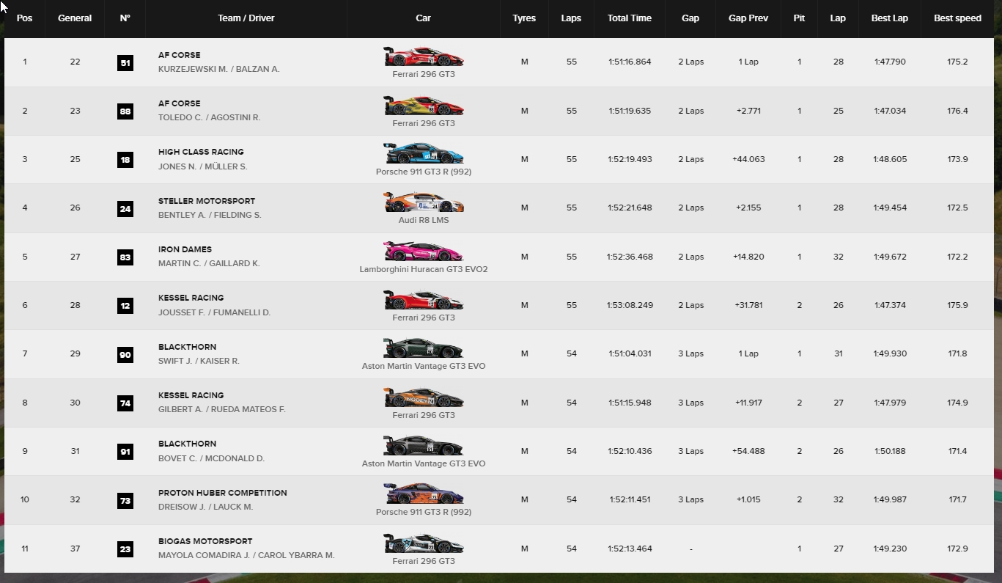Screen dimensions: 1002x583
Task: Select Jousset's Kessel Racing Ferrari image
Action: [x=424, y=300]
